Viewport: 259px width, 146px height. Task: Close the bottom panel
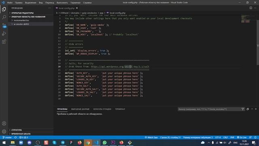(x=256, y=109)
